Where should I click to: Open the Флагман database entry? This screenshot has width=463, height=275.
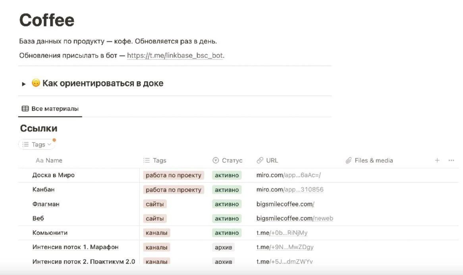(x=46, y=204)
